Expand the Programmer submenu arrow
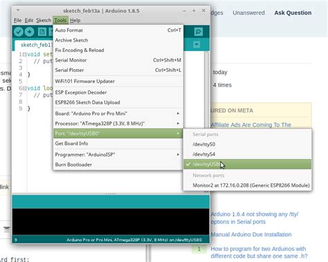The height and width of the screenshot is (262, 328). [178, 154]
